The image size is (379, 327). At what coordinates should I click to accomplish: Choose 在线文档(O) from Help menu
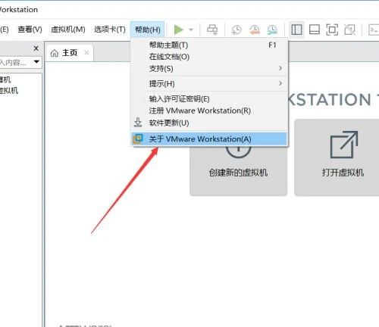209,57
